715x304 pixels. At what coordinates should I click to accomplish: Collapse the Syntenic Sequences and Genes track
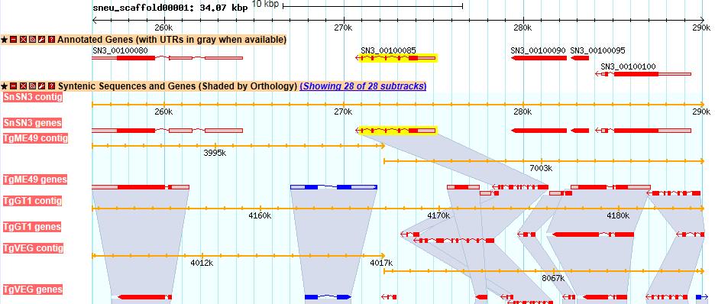click(x=13, y=86)
